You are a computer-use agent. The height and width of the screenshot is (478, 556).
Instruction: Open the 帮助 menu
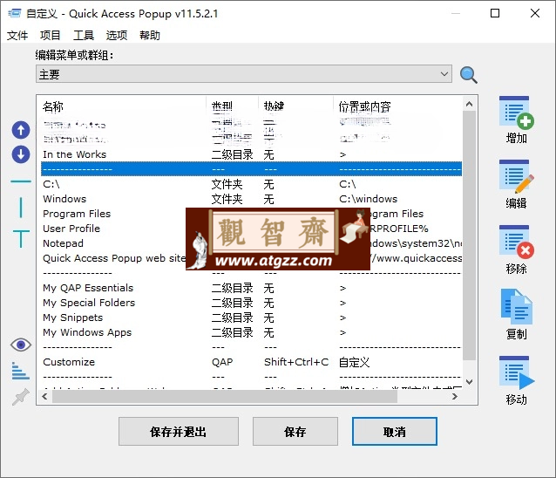pyautogui.click(x=150, y=36)
